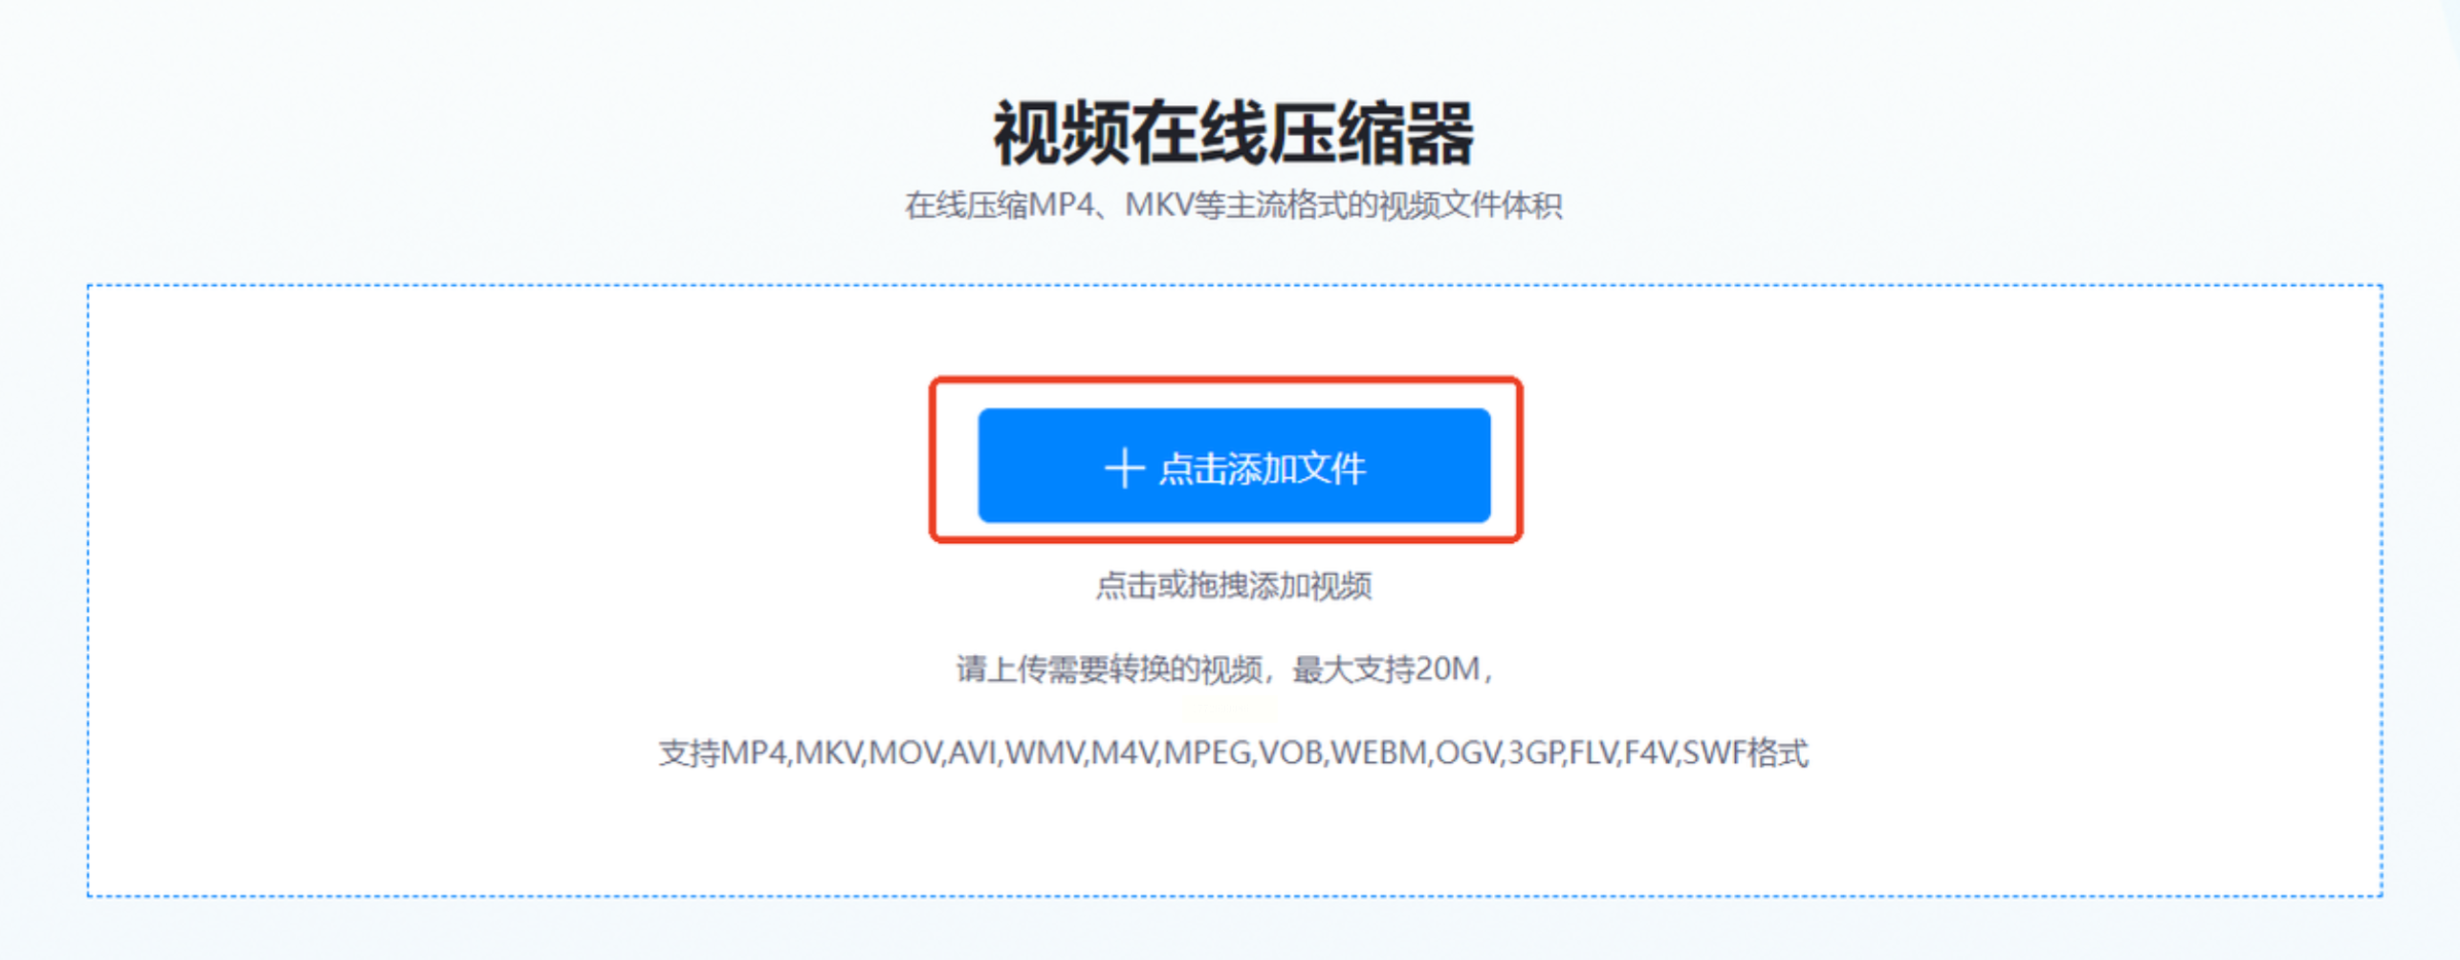Image resolution: width=2460 pixels, height=960 pixels.
Task: Click the 请上传需要转换的视频 instruction line
Action: tap(1109, 668)
